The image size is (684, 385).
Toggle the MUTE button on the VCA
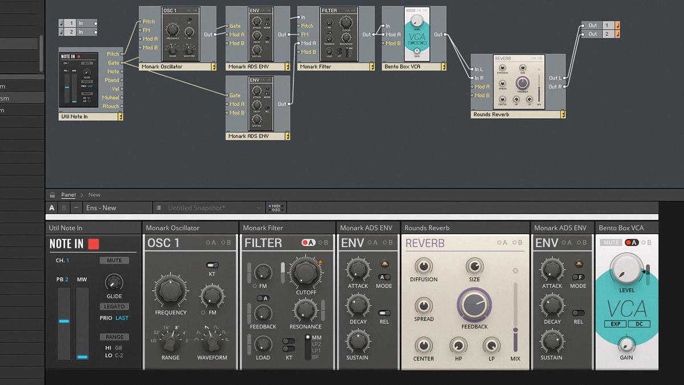tap(610, 242)
